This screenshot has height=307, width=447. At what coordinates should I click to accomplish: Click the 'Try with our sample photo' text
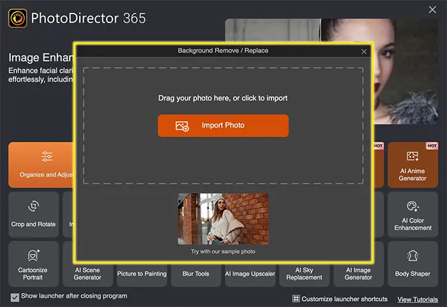(x=223, y=251)
